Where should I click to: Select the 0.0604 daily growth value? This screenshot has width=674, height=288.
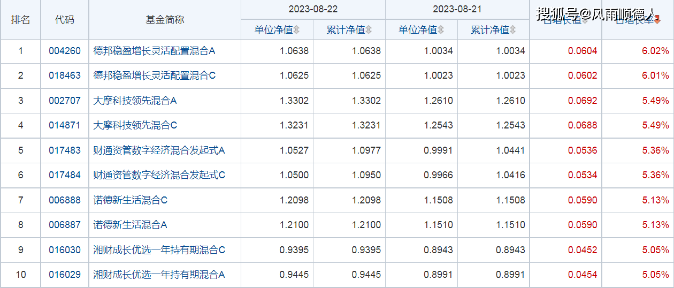click(583, 51)
